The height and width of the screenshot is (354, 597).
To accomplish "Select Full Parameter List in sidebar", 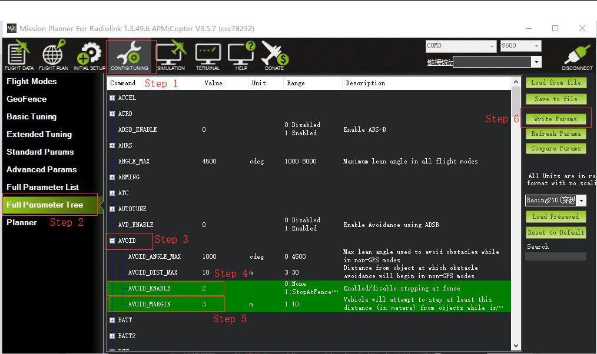I will click(42, 187).
